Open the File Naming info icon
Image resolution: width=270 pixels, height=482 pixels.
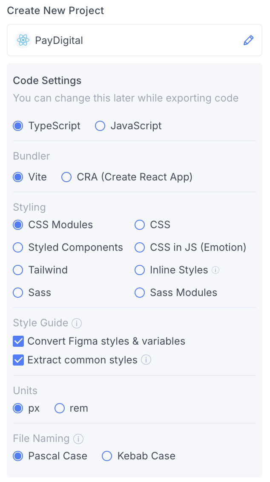point(79,438)
